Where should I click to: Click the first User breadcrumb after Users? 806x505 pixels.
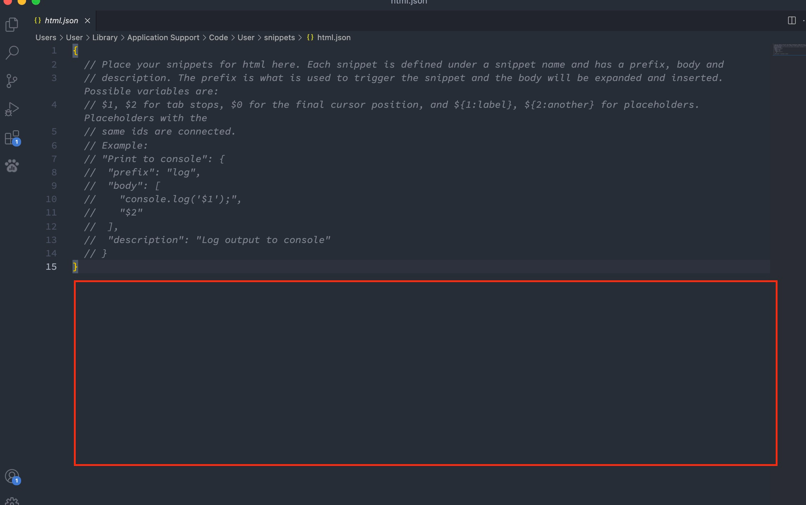click(74, 37)
